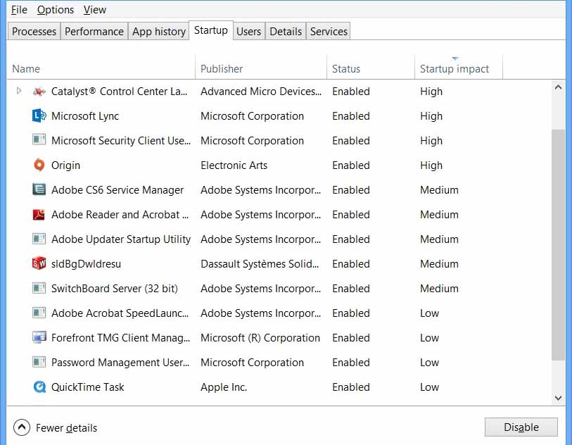Viewport: 572px width, 445px height.
Task: Click the scrollbar down arrow
Action: (558, 397)
